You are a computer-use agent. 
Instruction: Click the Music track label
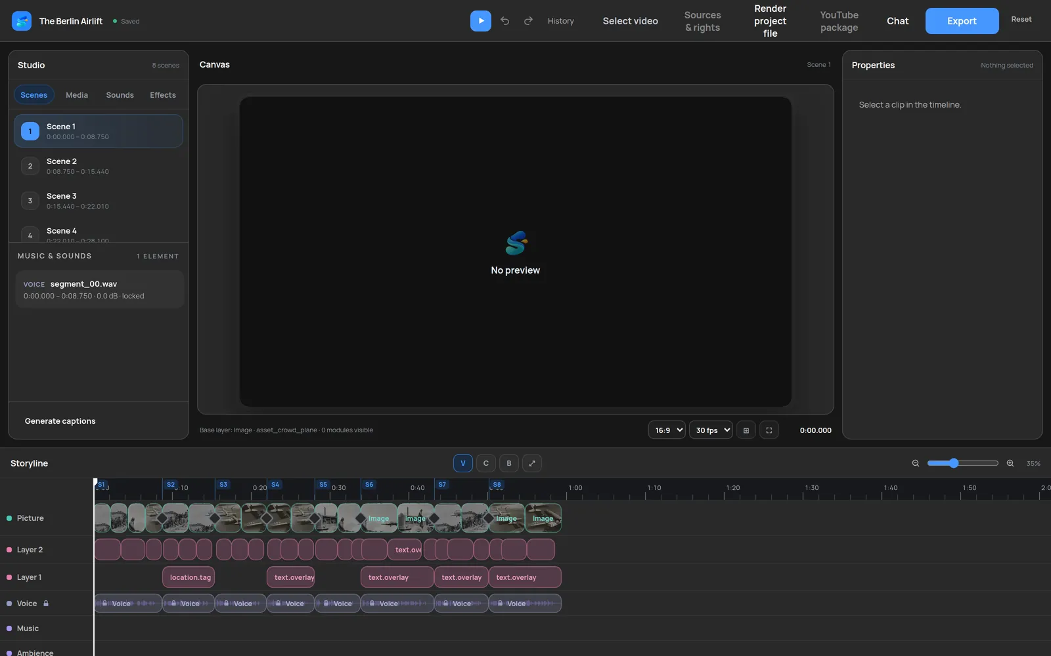(x=28, y=628)
